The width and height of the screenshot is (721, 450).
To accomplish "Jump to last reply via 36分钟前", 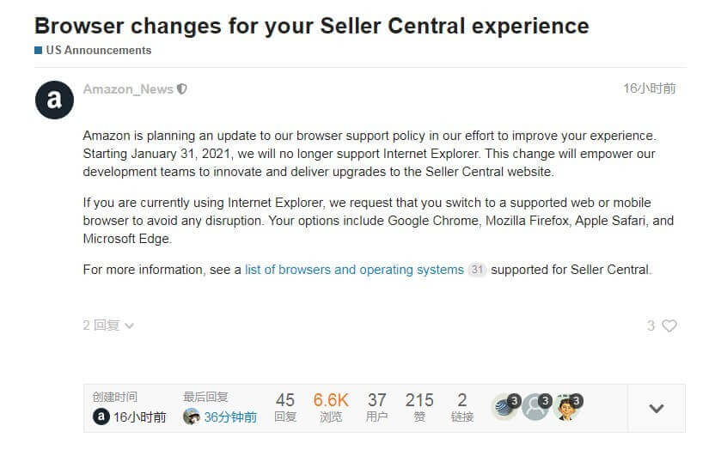I will click(230, 417).
